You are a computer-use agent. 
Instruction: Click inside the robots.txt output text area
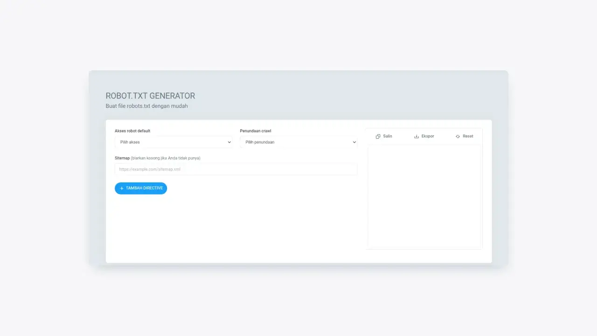pyautogui.click(x=424, y=196)
